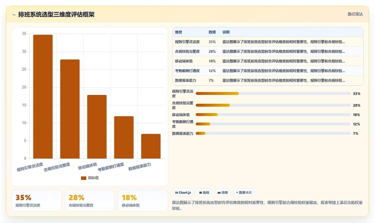
Task: Click the lightning icon beside the title
Action: 14,15
